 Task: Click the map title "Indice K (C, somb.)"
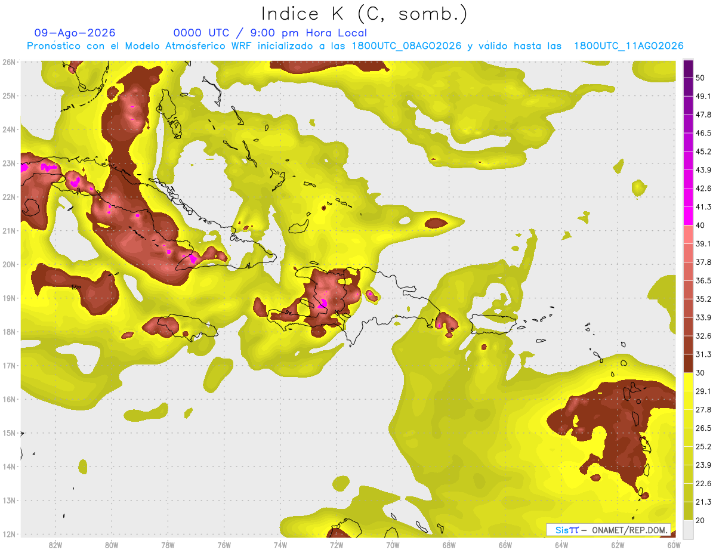coord(364,14)
